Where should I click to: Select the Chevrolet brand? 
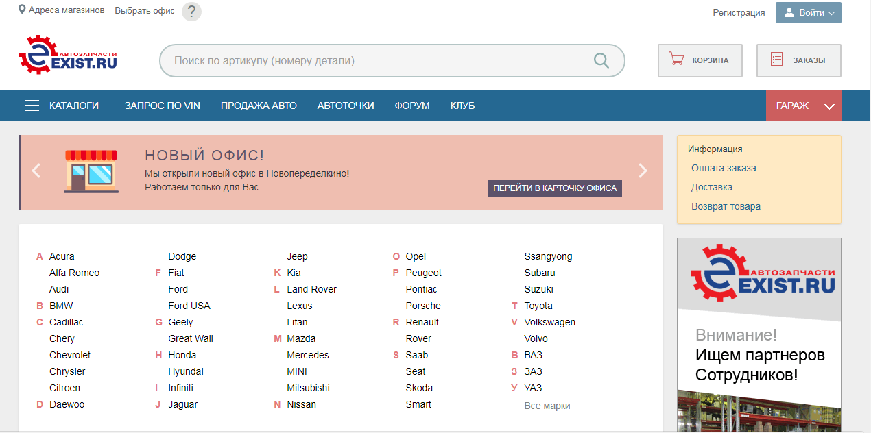(70, 355)
